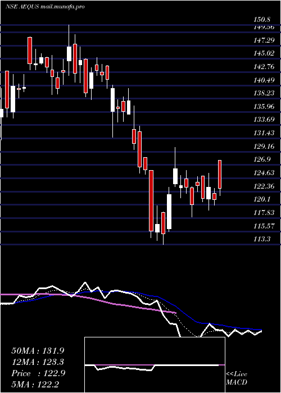
Task: Click the <<Live MACD label
Action: pos(237,378)
